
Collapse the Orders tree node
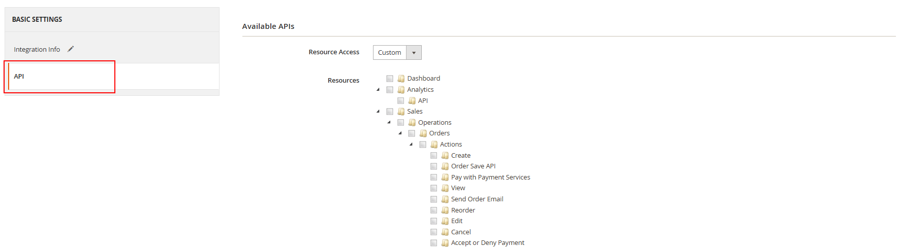point(400,133)
